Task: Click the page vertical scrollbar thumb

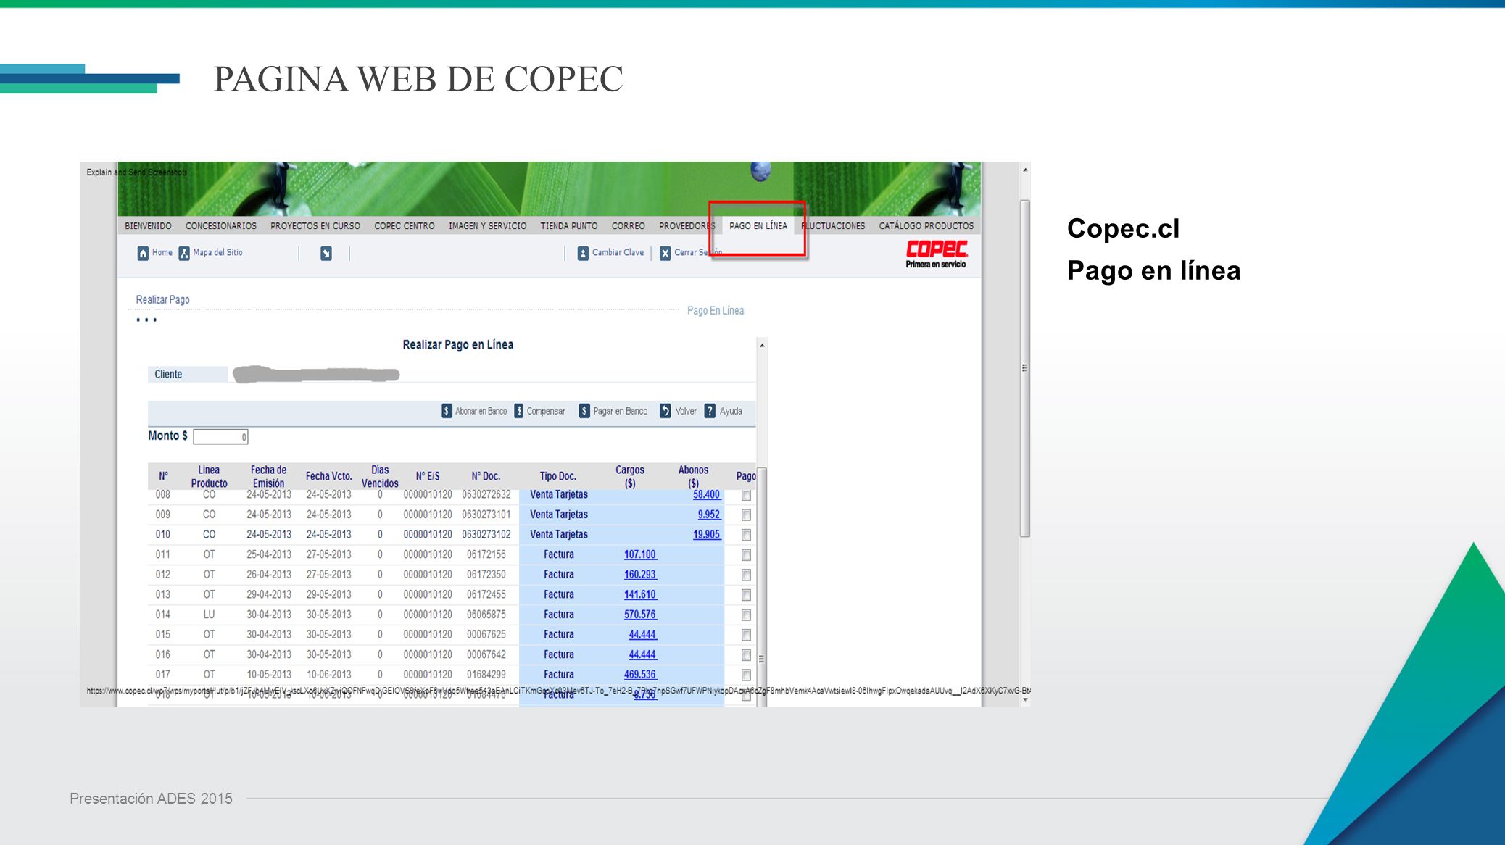Action: pyautogui.click(x=1025, y=368)
